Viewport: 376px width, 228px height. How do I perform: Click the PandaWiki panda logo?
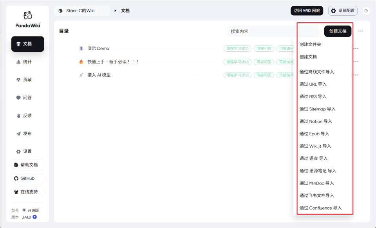coord(27,15)
